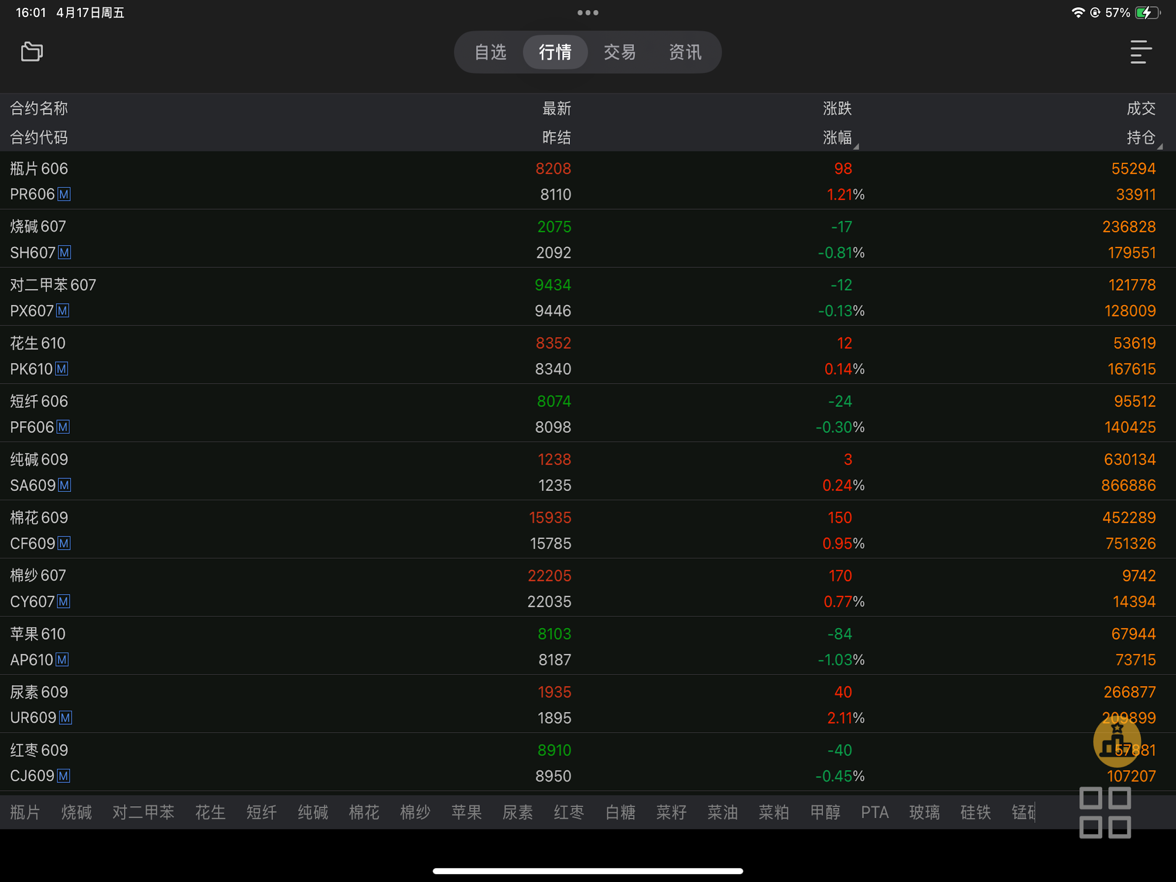The height and width of the screenshot is (882, 1176).
Task: Open the 短纤 606 contract row
Action: point(588,413)
